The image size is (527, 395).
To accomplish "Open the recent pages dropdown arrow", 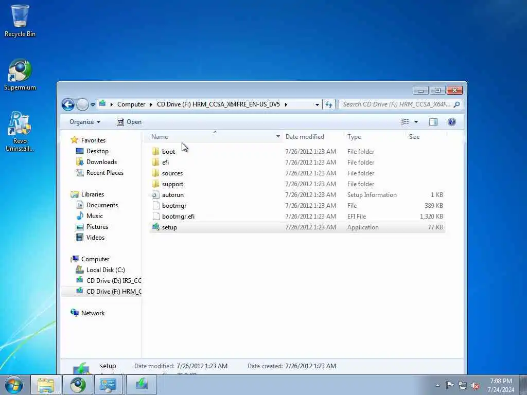I will pyautogui.click(x=93, y=105).
